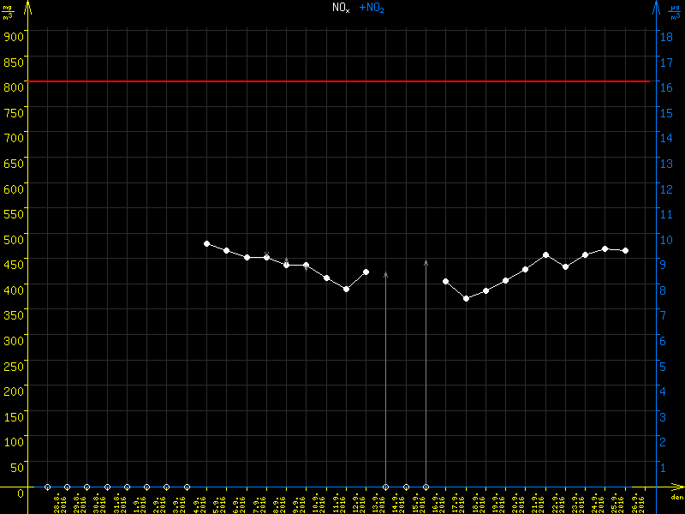Screen dimensions: 685x514
Task: Click the yellow unit label at top left
Action: click(8, 11)
